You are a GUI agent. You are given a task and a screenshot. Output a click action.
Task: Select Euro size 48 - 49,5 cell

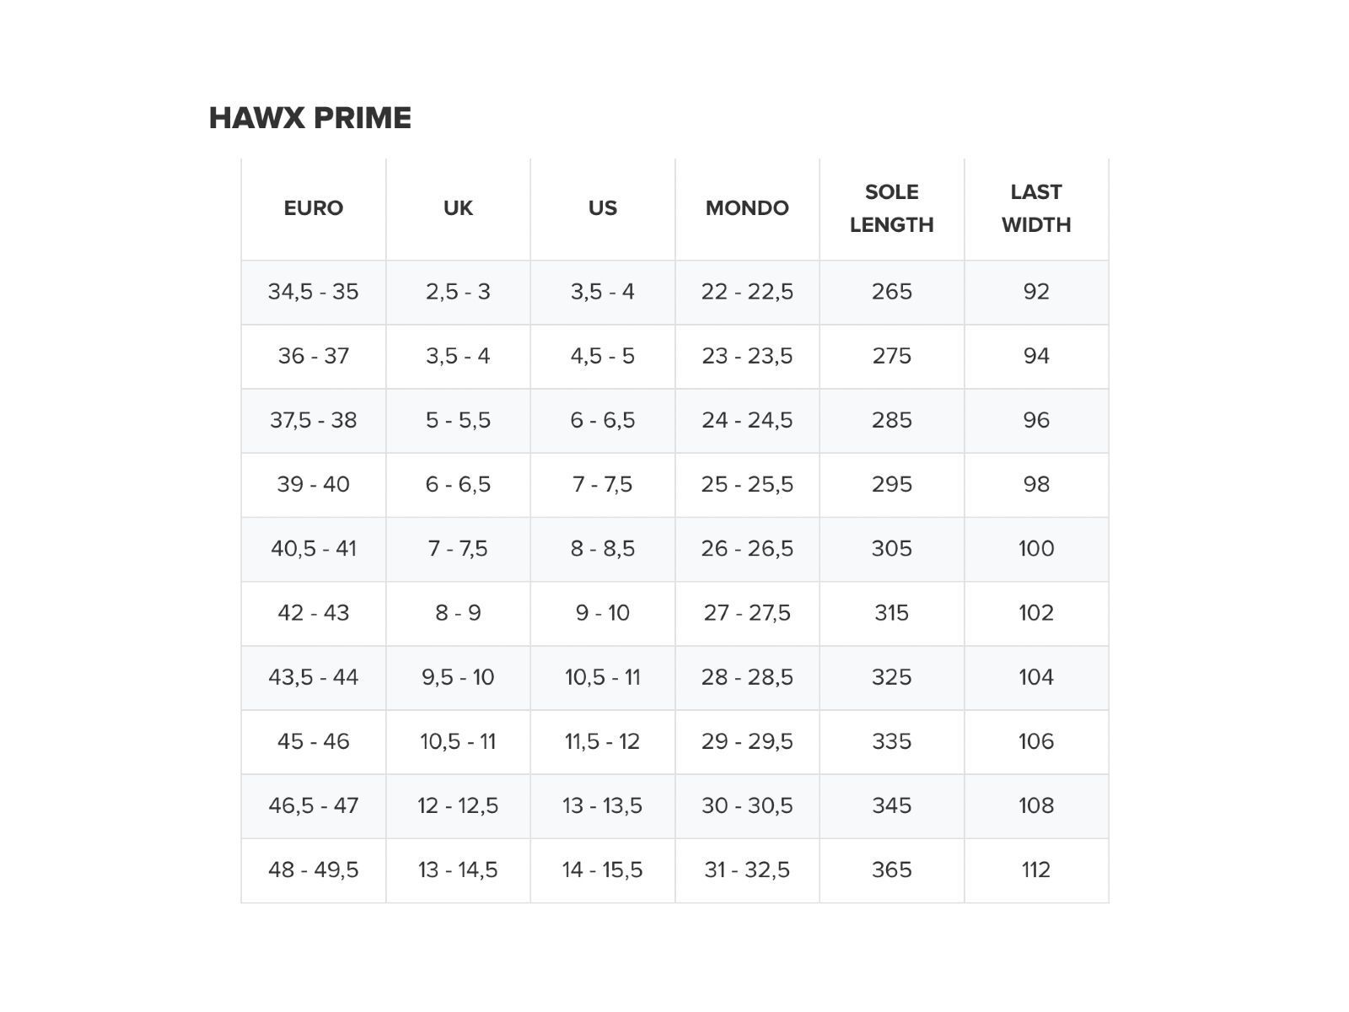click(314, 869)
